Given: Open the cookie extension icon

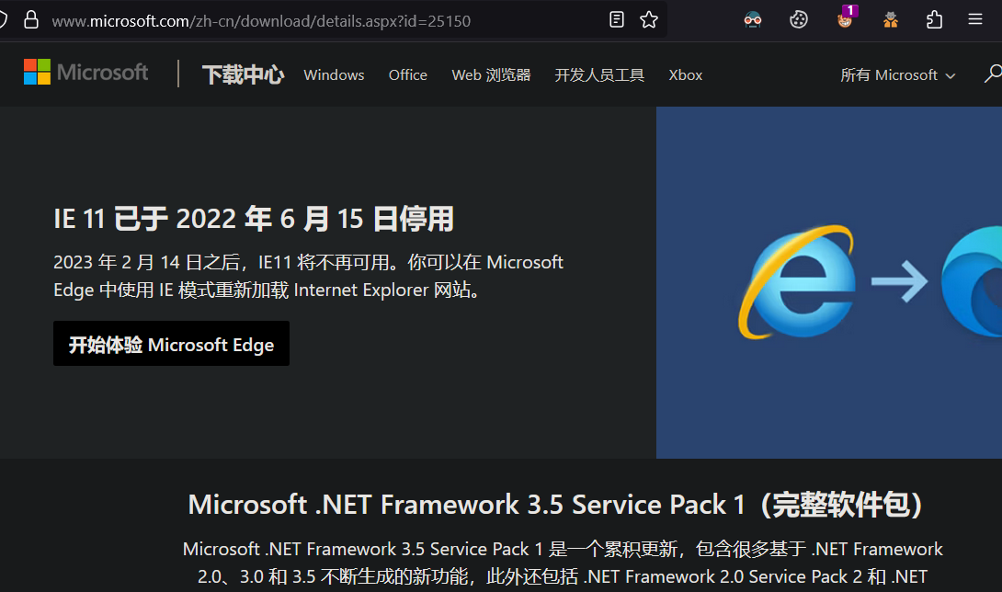Looking at the screenshot, I should [799, 20].
